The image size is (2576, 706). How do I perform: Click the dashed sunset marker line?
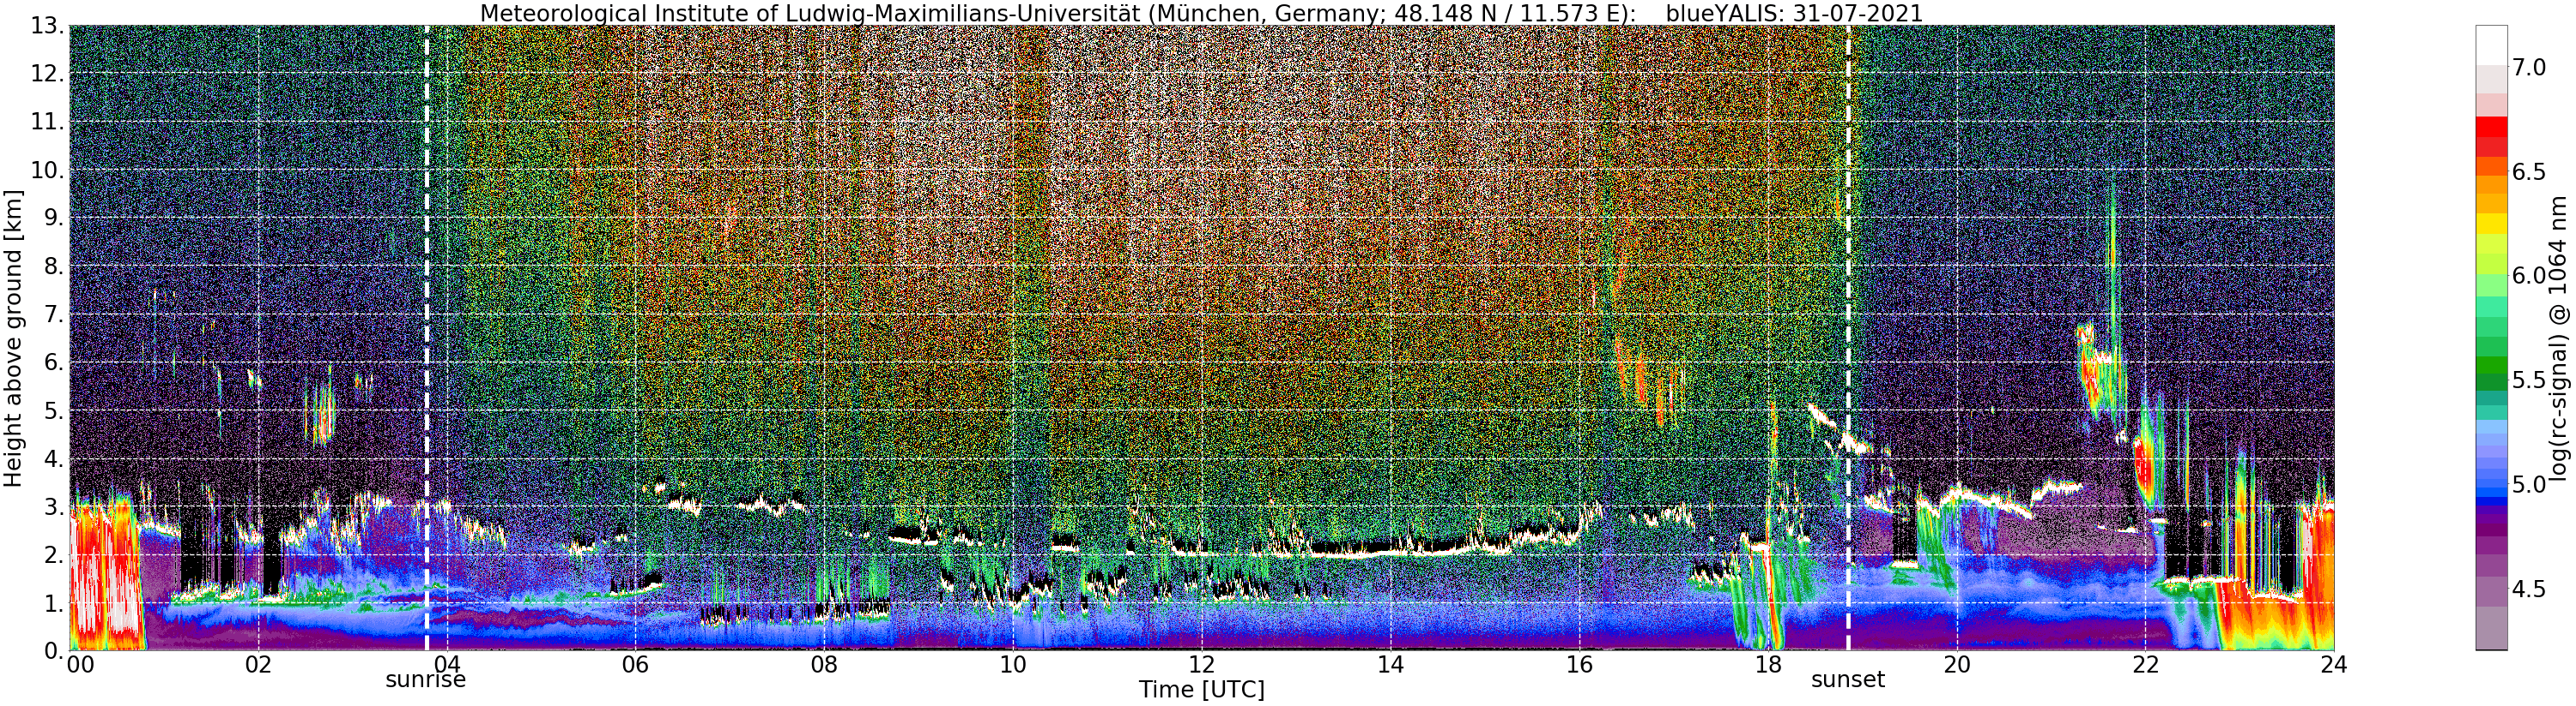tap(1848, 338)
